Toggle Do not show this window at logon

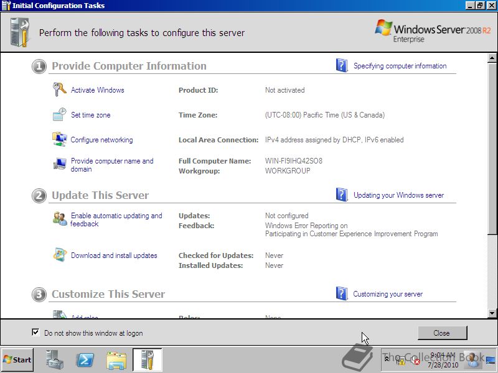pyautogui.click(x=35, y=333)
